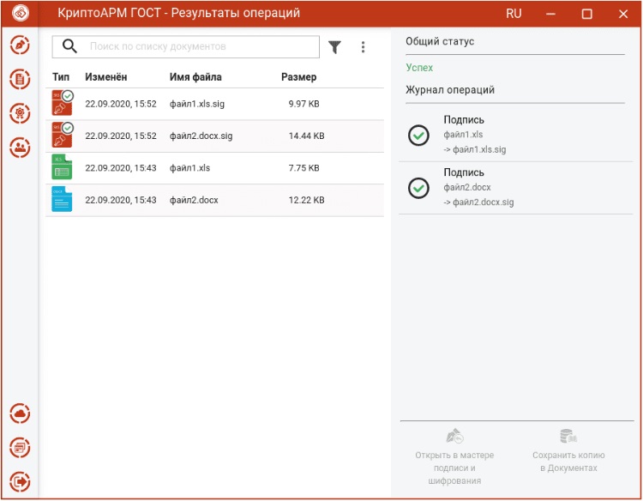Click the 7.75 KB size value
The height and width of the screenshot is (501, 643).
coord(303,168)
